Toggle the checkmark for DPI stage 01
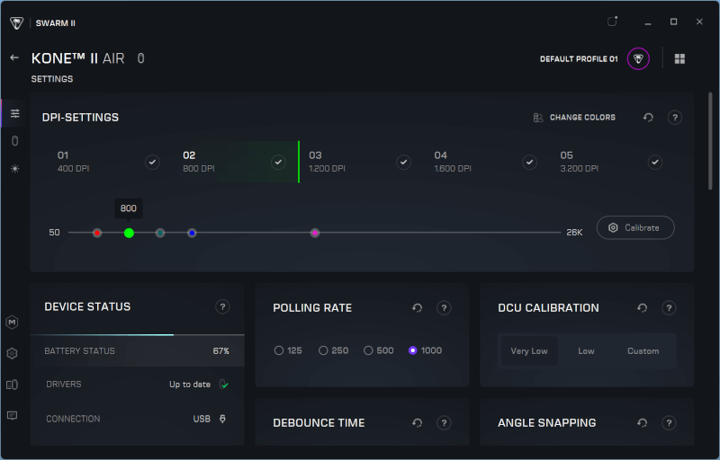 pos(152,163)
